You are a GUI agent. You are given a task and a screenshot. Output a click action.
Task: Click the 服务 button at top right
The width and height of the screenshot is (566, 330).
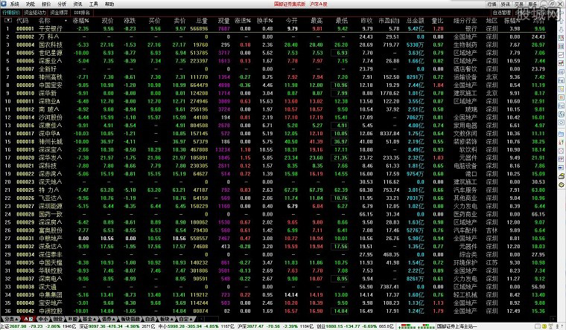point(532,4)
